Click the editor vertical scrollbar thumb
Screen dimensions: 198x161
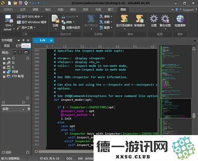coord(194,115)
